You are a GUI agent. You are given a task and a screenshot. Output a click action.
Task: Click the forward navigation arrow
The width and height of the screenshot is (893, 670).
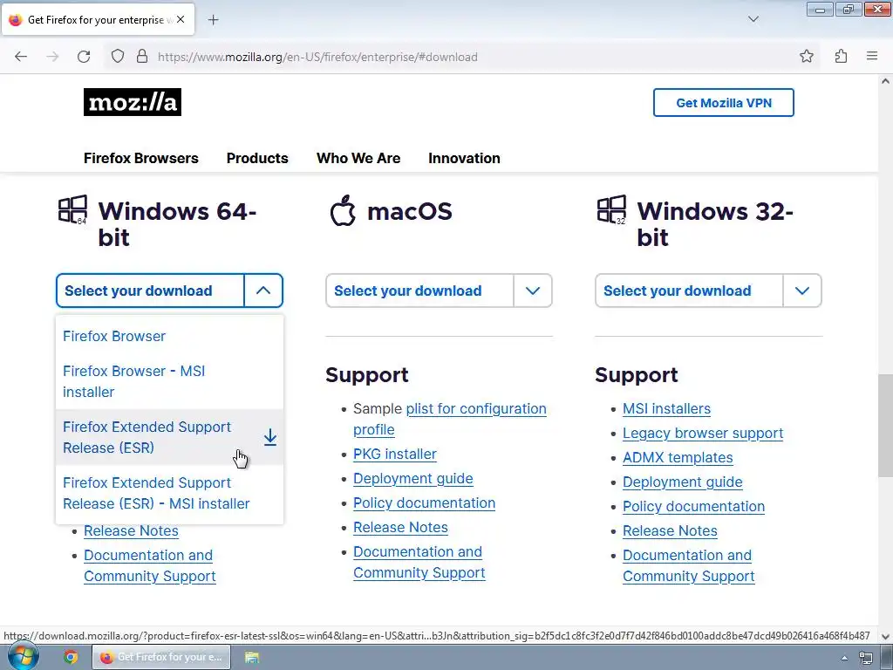coord(52,57)
